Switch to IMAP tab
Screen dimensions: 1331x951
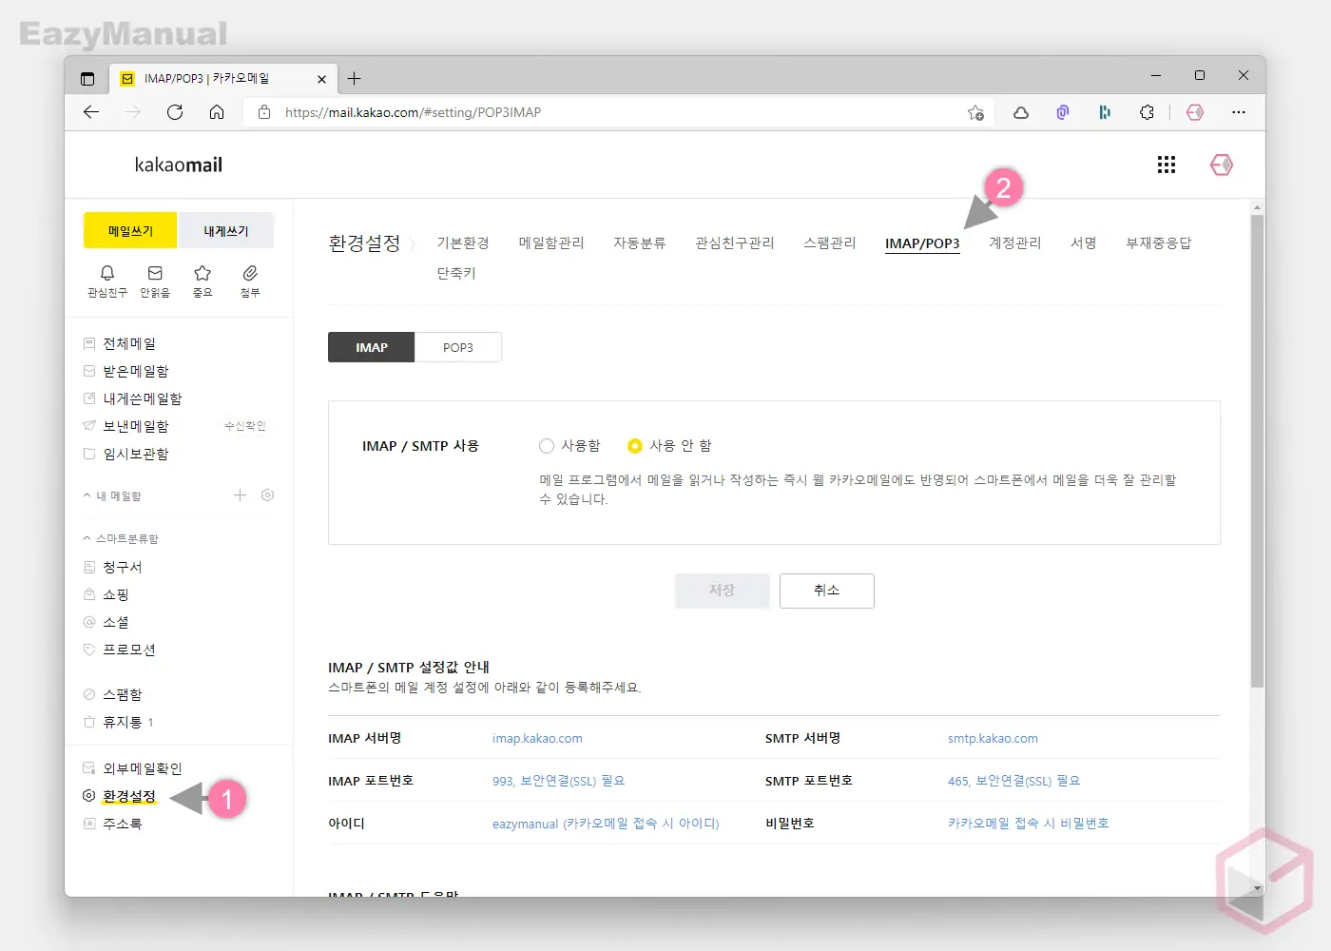(x=371, y=347)
